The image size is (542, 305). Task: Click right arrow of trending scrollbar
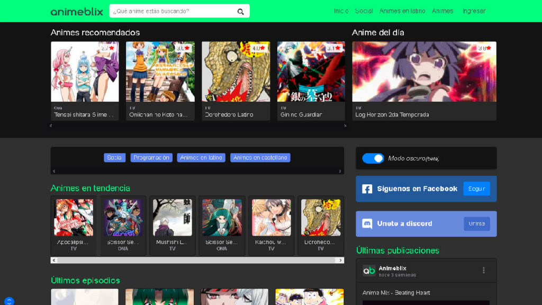tap(340, 261)
